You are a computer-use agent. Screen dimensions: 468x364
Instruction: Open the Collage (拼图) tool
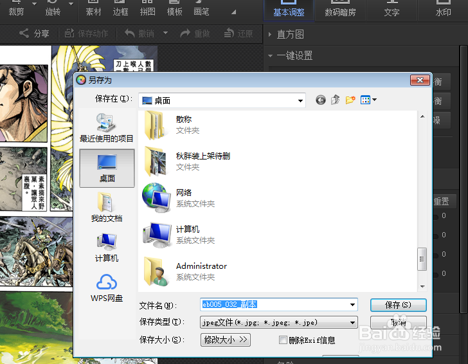147,9
